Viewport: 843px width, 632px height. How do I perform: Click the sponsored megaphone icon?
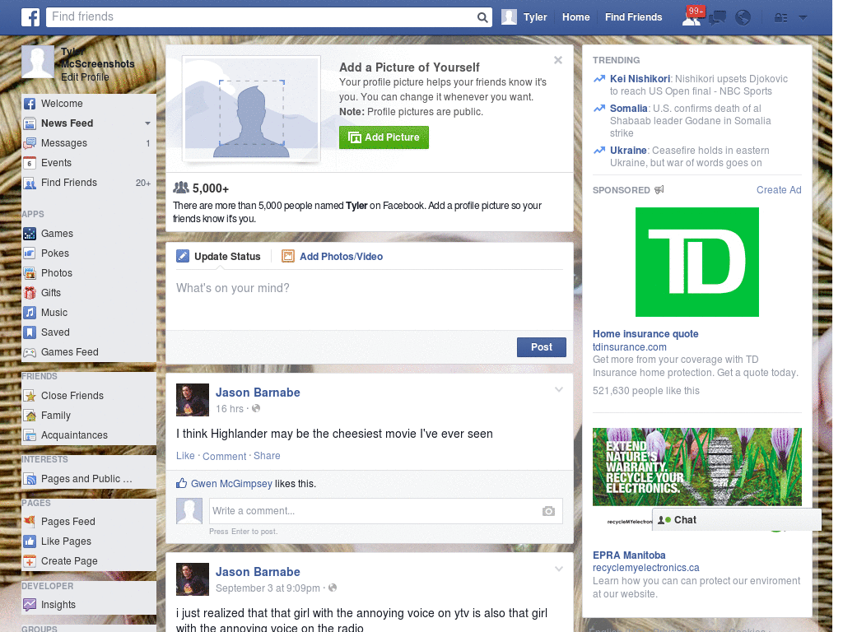659,190
